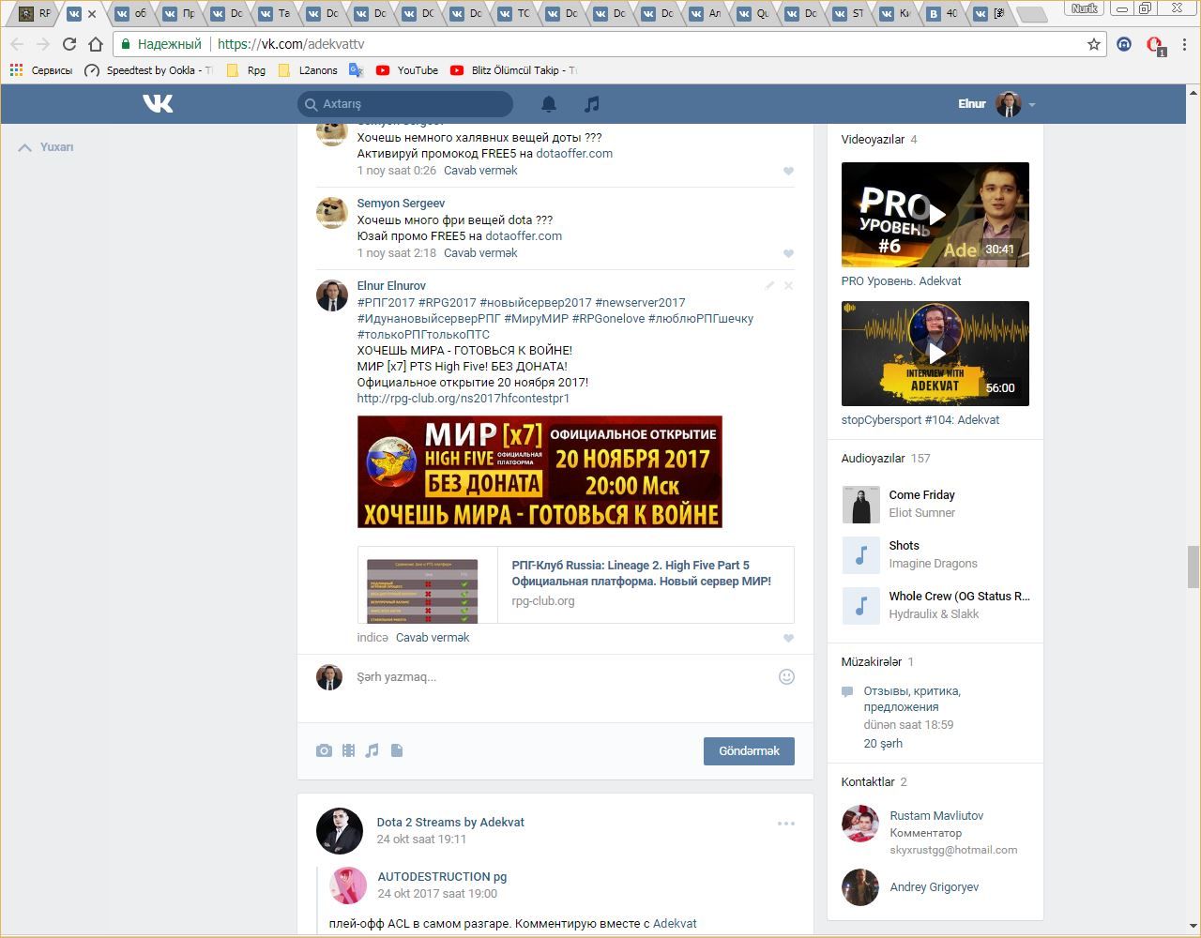Open more options for Dota 2 Streams post
1201x938 pixels.
click(786, 824)
